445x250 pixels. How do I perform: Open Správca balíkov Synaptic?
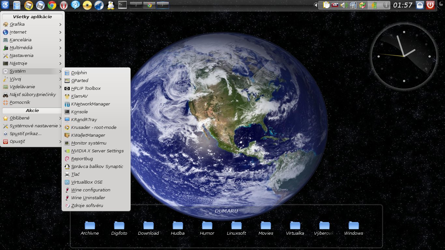[97, 167]
